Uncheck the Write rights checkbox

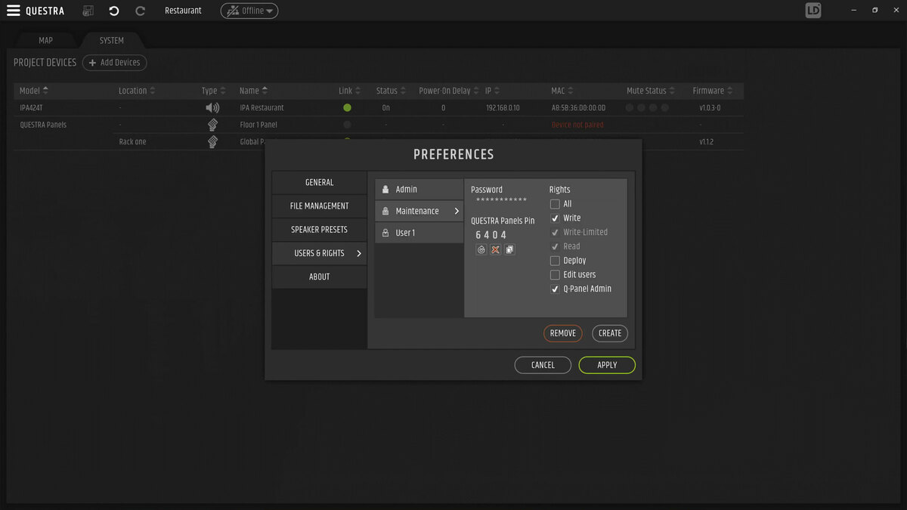pyautogui.click(x=555, y=218)
